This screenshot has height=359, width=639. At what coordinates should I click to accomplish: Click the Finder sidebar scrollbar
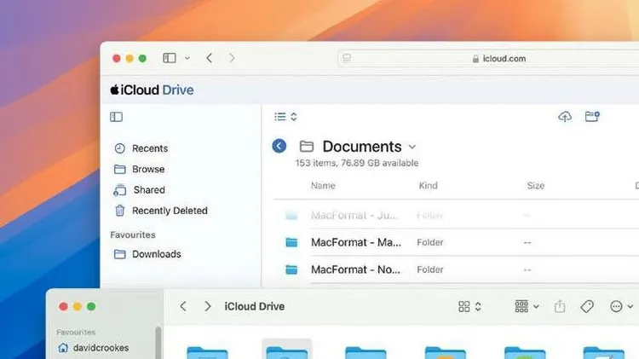coord(158,343)
